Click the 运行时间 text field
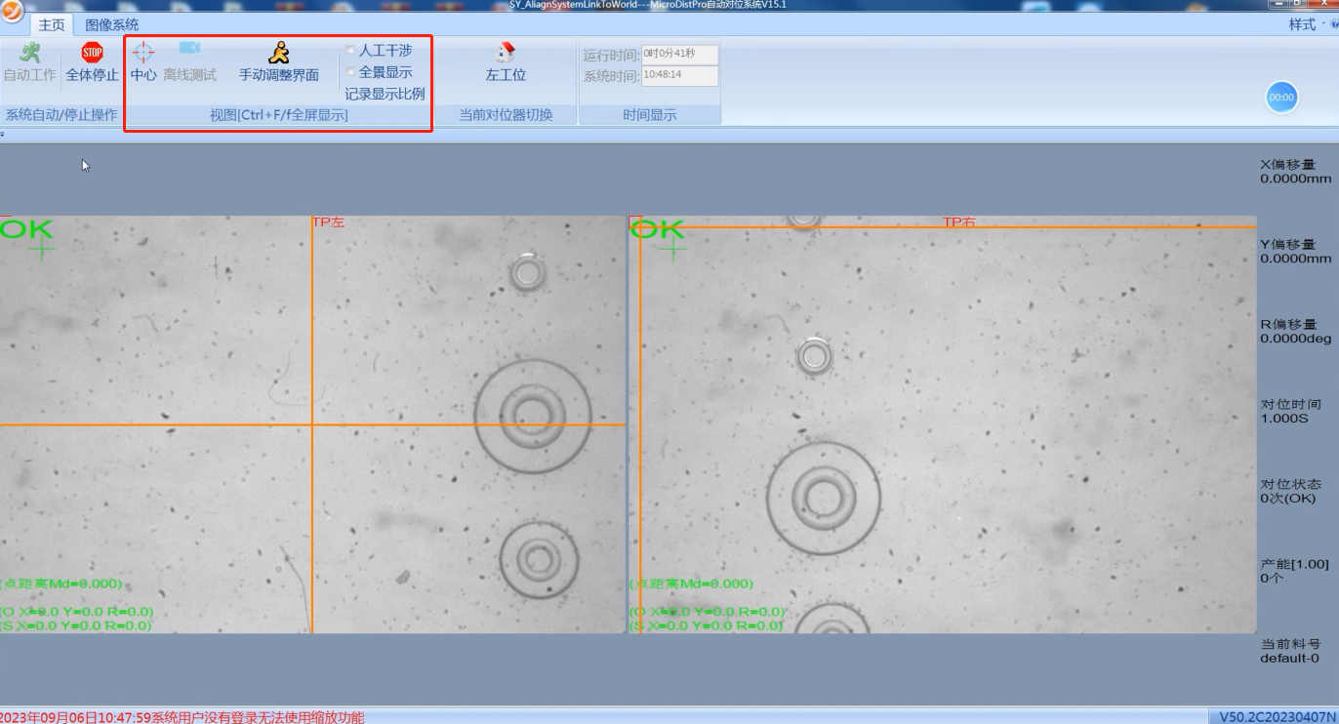 [x=679, y=55]
